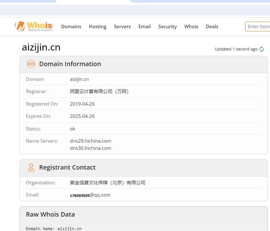The image size is (270, 231).
Task: Click the www Domain Information icon
Action: tap(31, 64)
